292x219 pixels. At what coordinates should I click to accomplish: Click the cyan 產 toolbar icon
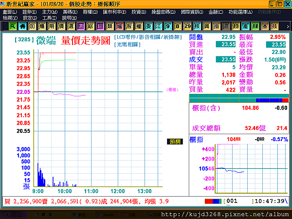(x=245, y=26)
